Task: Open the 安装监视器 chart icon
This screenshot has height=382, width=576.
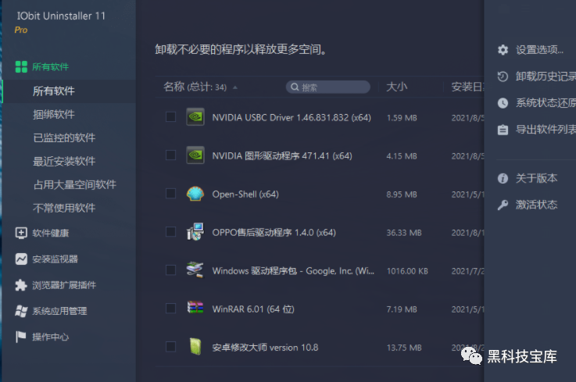Action: pyautogui.click(x=21, y=259)
